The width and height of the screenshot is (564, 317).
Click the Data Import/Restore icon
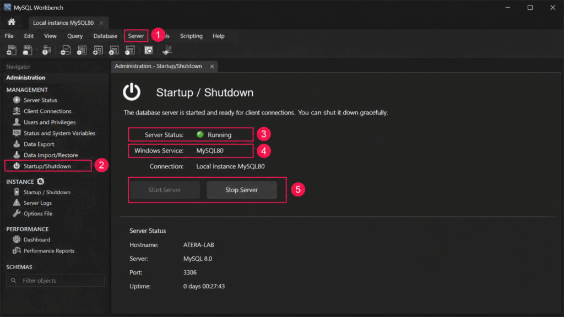pyautogui.click(x=17, y=155)
